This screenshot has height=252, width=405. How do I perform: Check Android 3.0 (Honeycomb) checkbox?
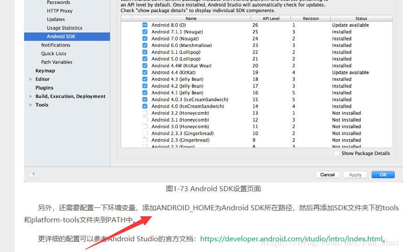tap(145, 127)
